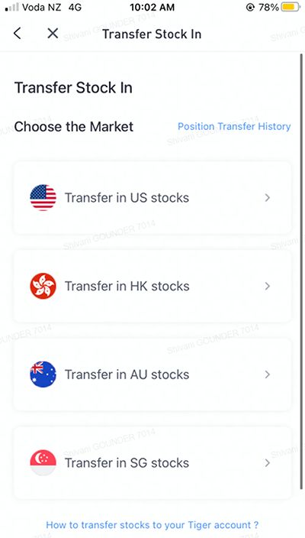
Task: Close page with the X icon
Action: coord(53,34)
